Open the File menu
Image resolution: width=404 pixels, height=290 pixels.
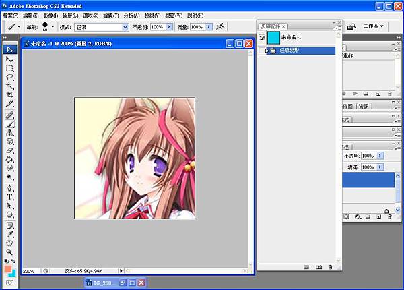click(11, 16)
